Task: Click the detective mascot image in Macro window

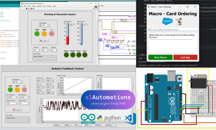Action: tap(179, 22)
